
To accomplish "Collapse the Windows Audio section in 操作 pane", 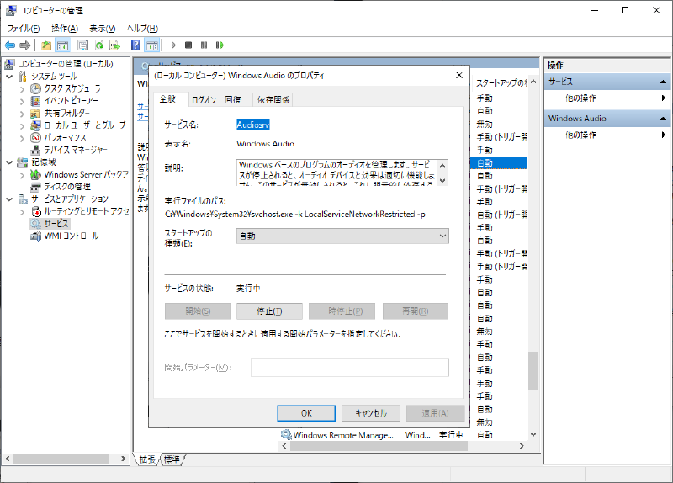I will click(x=665, y=119).
